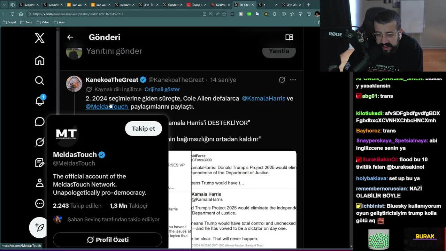
Task: Open the X logo home link
Action: [x=39, y=38]
